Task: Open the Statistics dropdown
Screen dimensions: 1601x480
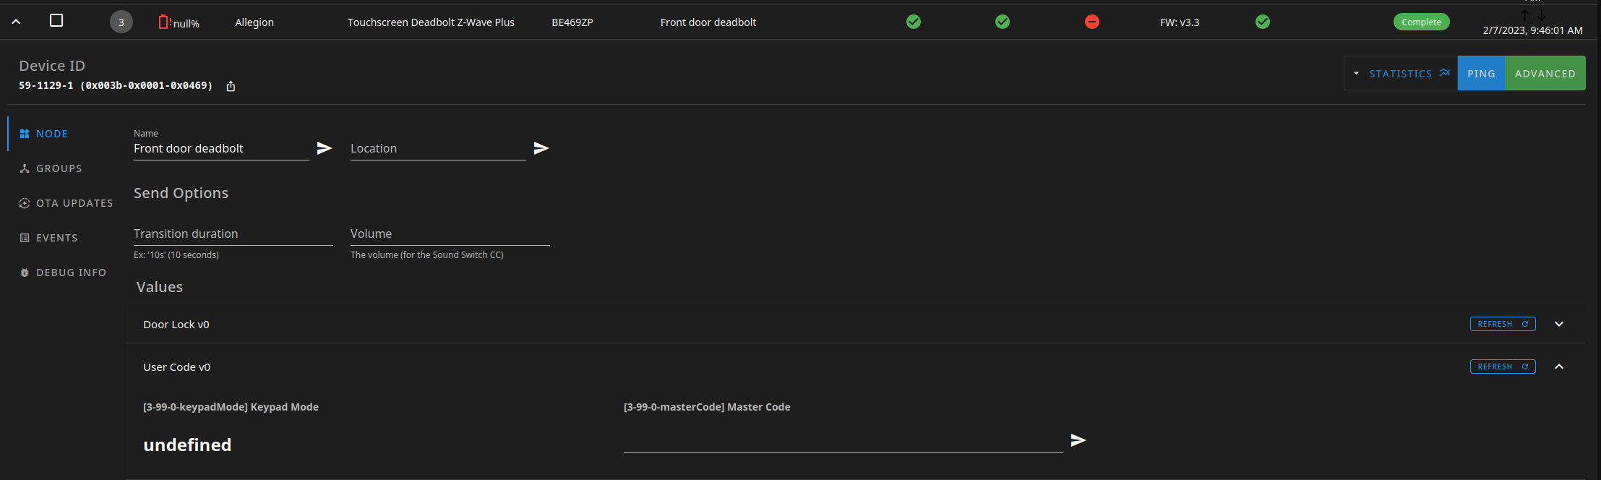Action: click(1399, 73)
